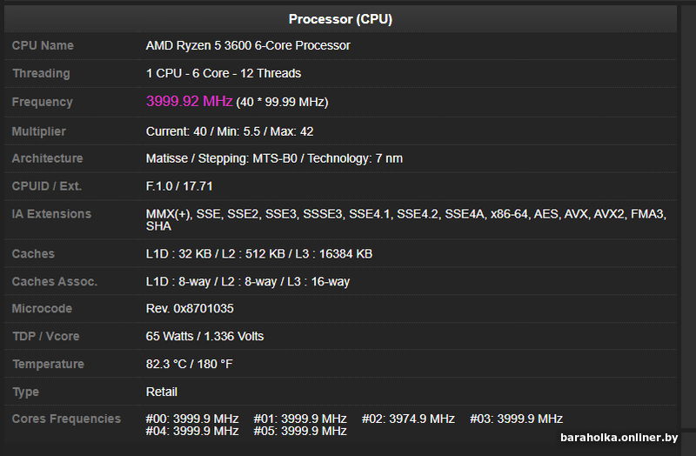Image resolution: width=696 pixels, height=456 pixels.
Task: Click the (40 * 99.99 MHz) text
Action: pyautogui.click(x=282, y=102)
